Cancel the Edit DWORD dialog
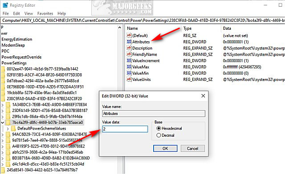285x174 pixels. click(x=193, y=148)
